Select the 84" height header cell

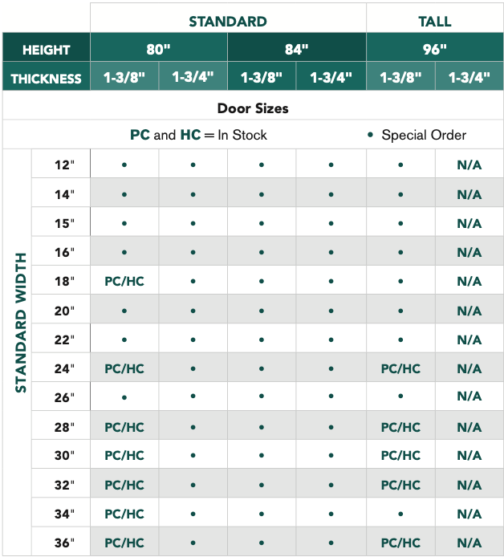[x=296, y=50]
